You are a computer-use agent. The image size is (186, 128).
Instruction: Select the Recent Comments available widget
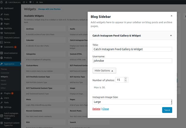tap(45, 111)
